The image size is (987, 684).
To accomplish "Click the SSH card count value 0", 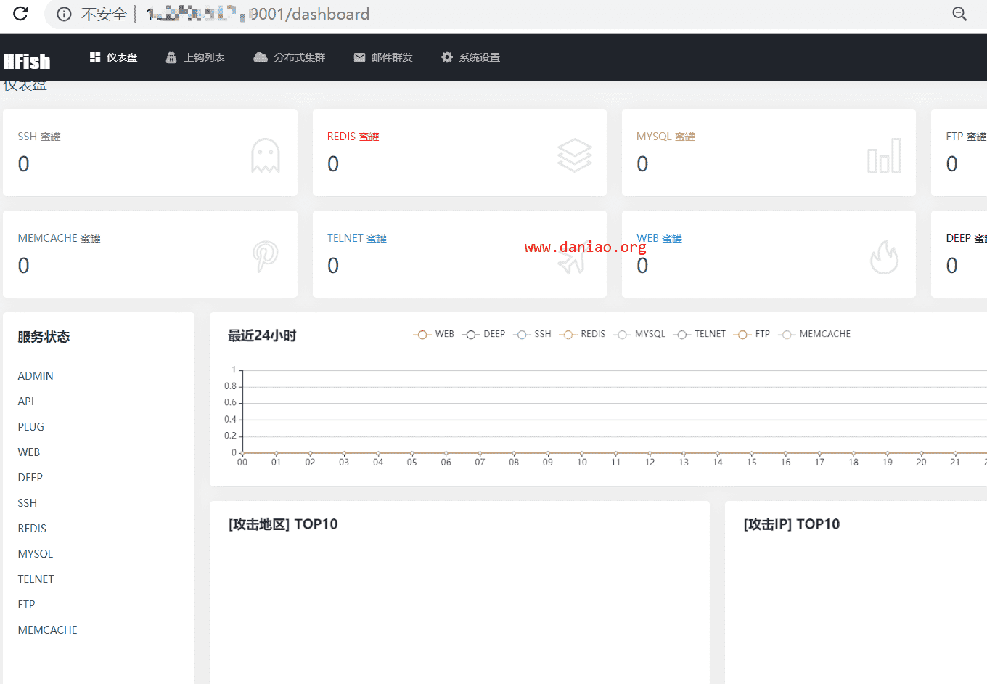I will 24,164.
